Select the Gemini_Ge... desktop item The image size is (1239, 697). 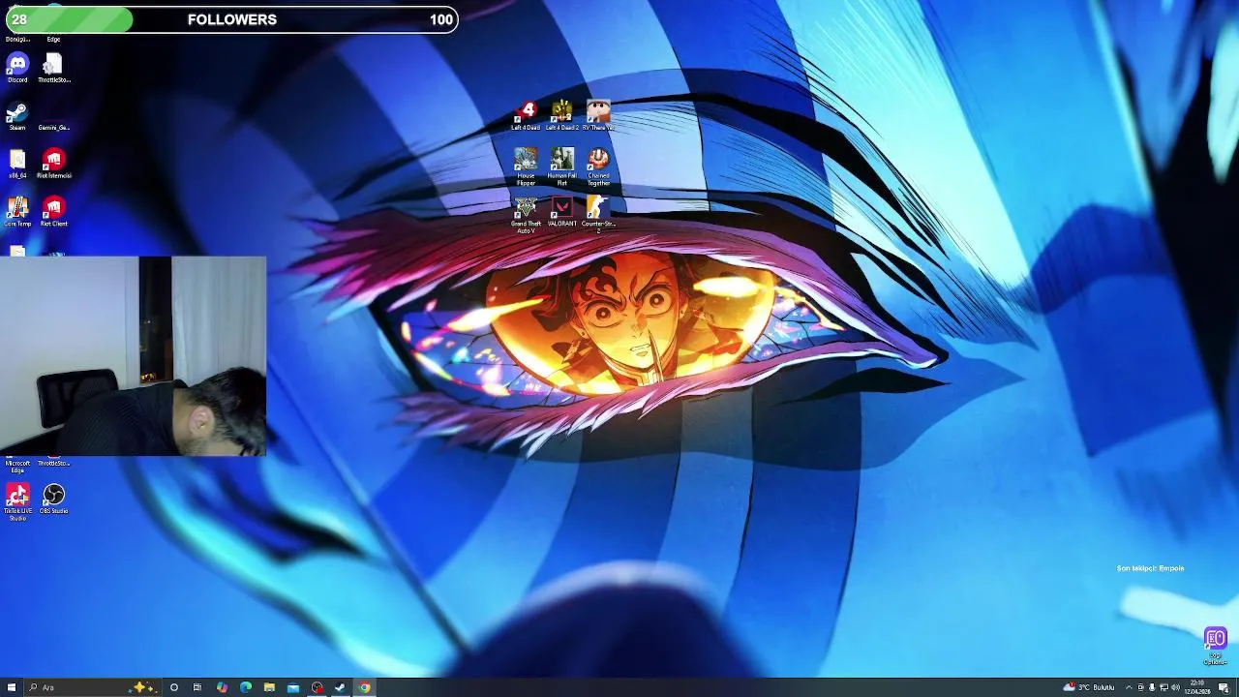pos(53,116)
